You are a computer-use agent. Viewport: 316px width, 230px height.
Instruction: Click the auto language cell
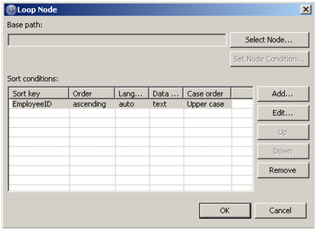tap(132, 104)
